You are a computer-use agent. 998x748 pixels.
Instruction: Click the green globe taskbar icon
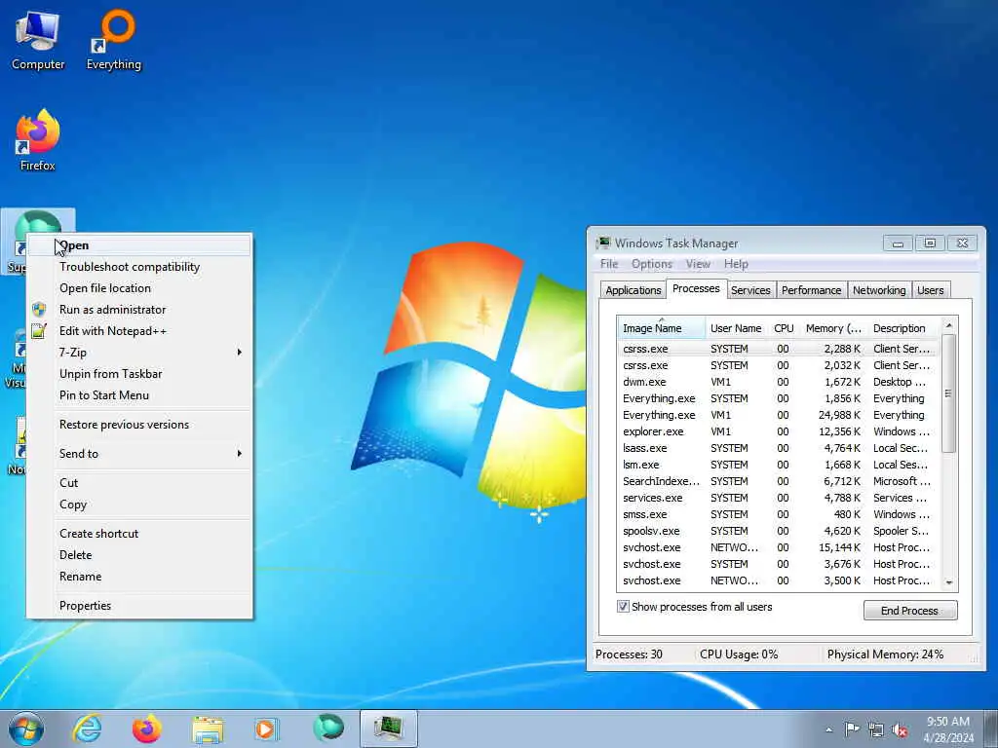pos(328,728)
